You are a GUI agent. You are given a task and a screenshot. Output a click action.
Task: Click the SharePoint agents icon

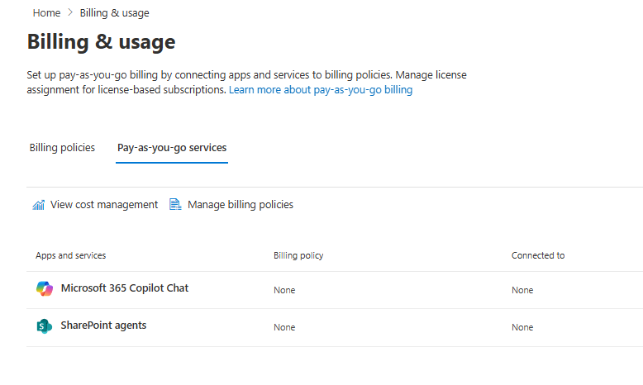[45, 326]
